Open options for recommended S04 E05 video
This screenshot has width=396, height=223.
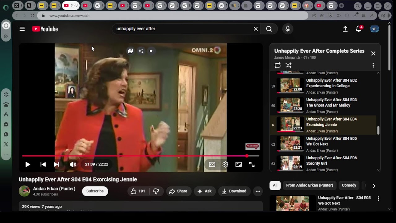point(378,199)
